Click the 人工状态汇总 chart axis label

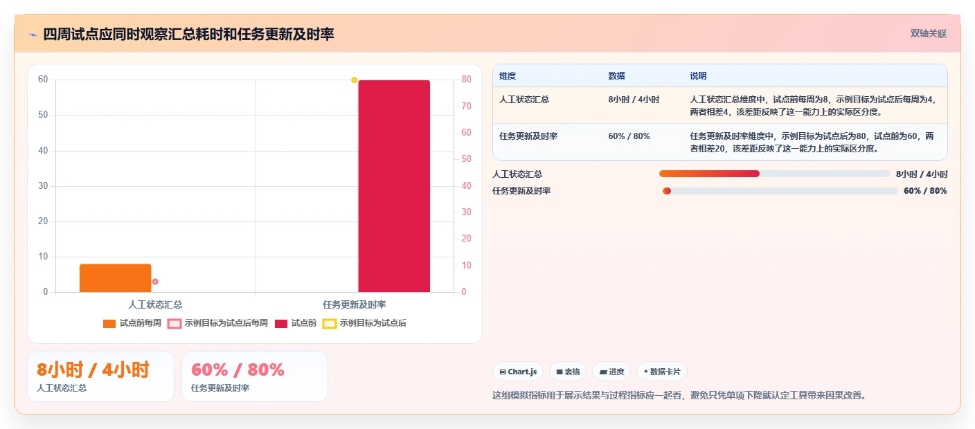pyautogui.click(x=155, y=304)
